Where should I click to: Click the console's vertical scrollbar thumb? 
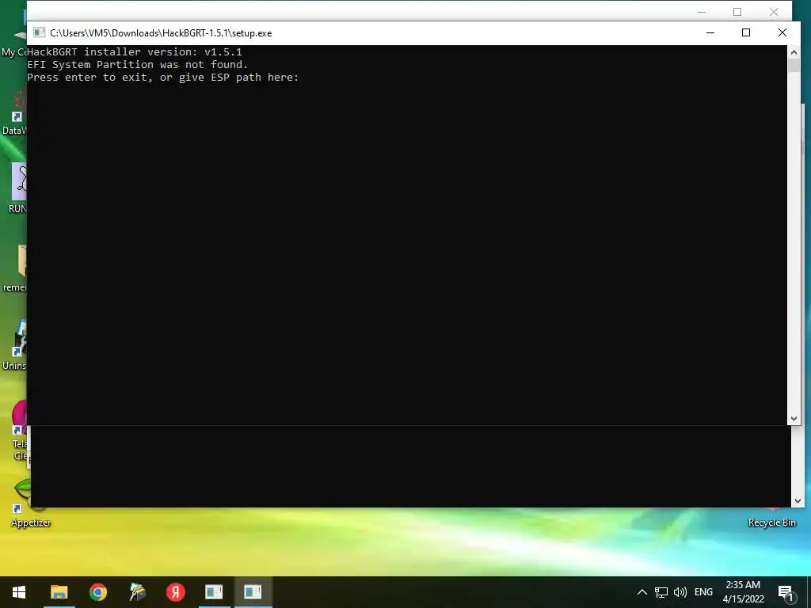point(794,66)
